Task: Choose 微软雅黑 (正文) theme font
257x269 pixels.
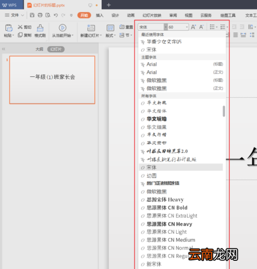Action: click(x=182, y=89)
